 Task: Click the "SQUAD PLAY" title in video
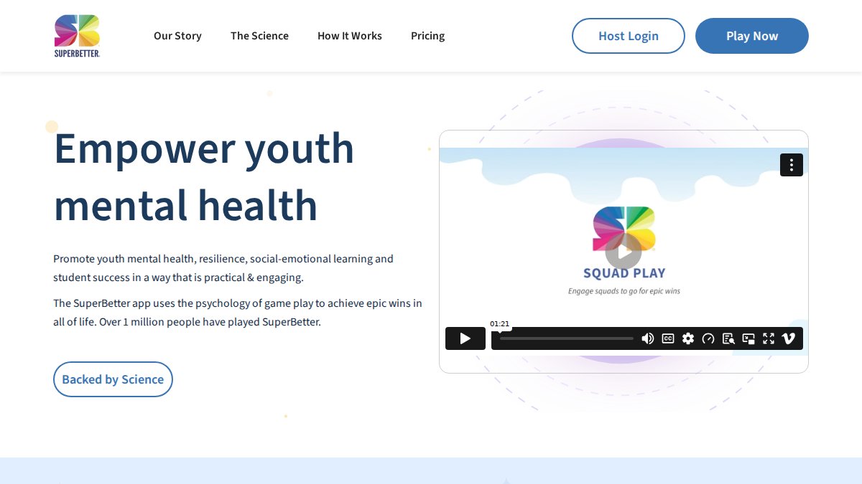(x=624, y=273)
